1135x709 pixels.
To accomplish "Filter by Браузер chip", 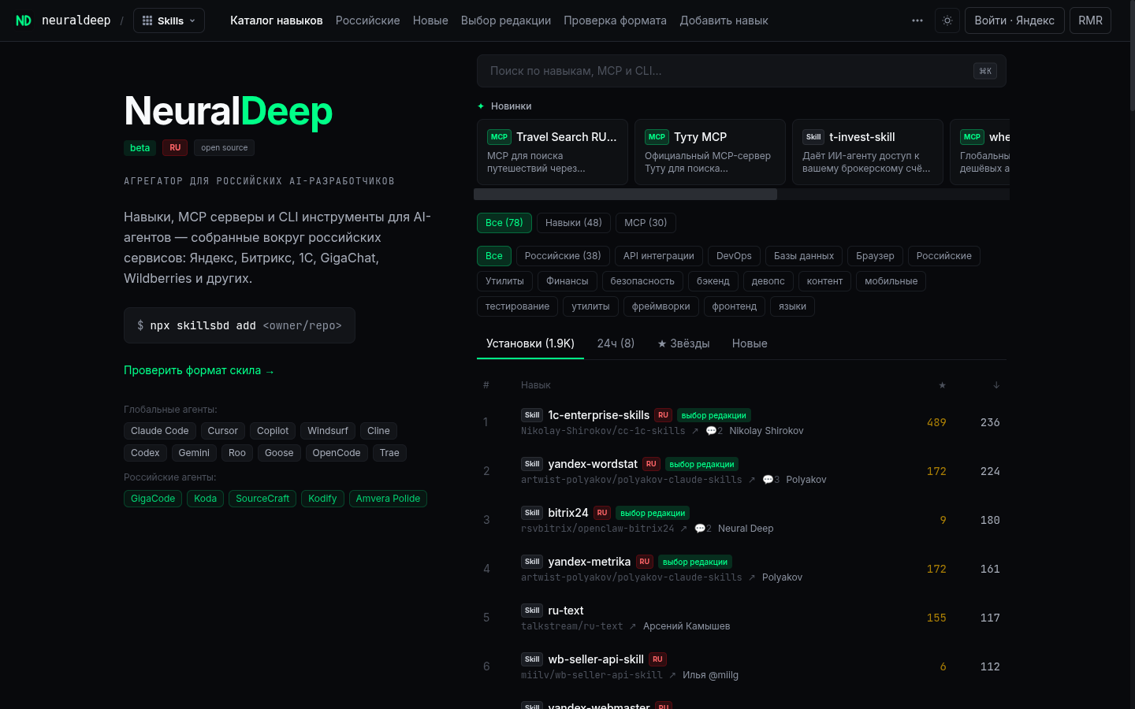I will point(875,256).
